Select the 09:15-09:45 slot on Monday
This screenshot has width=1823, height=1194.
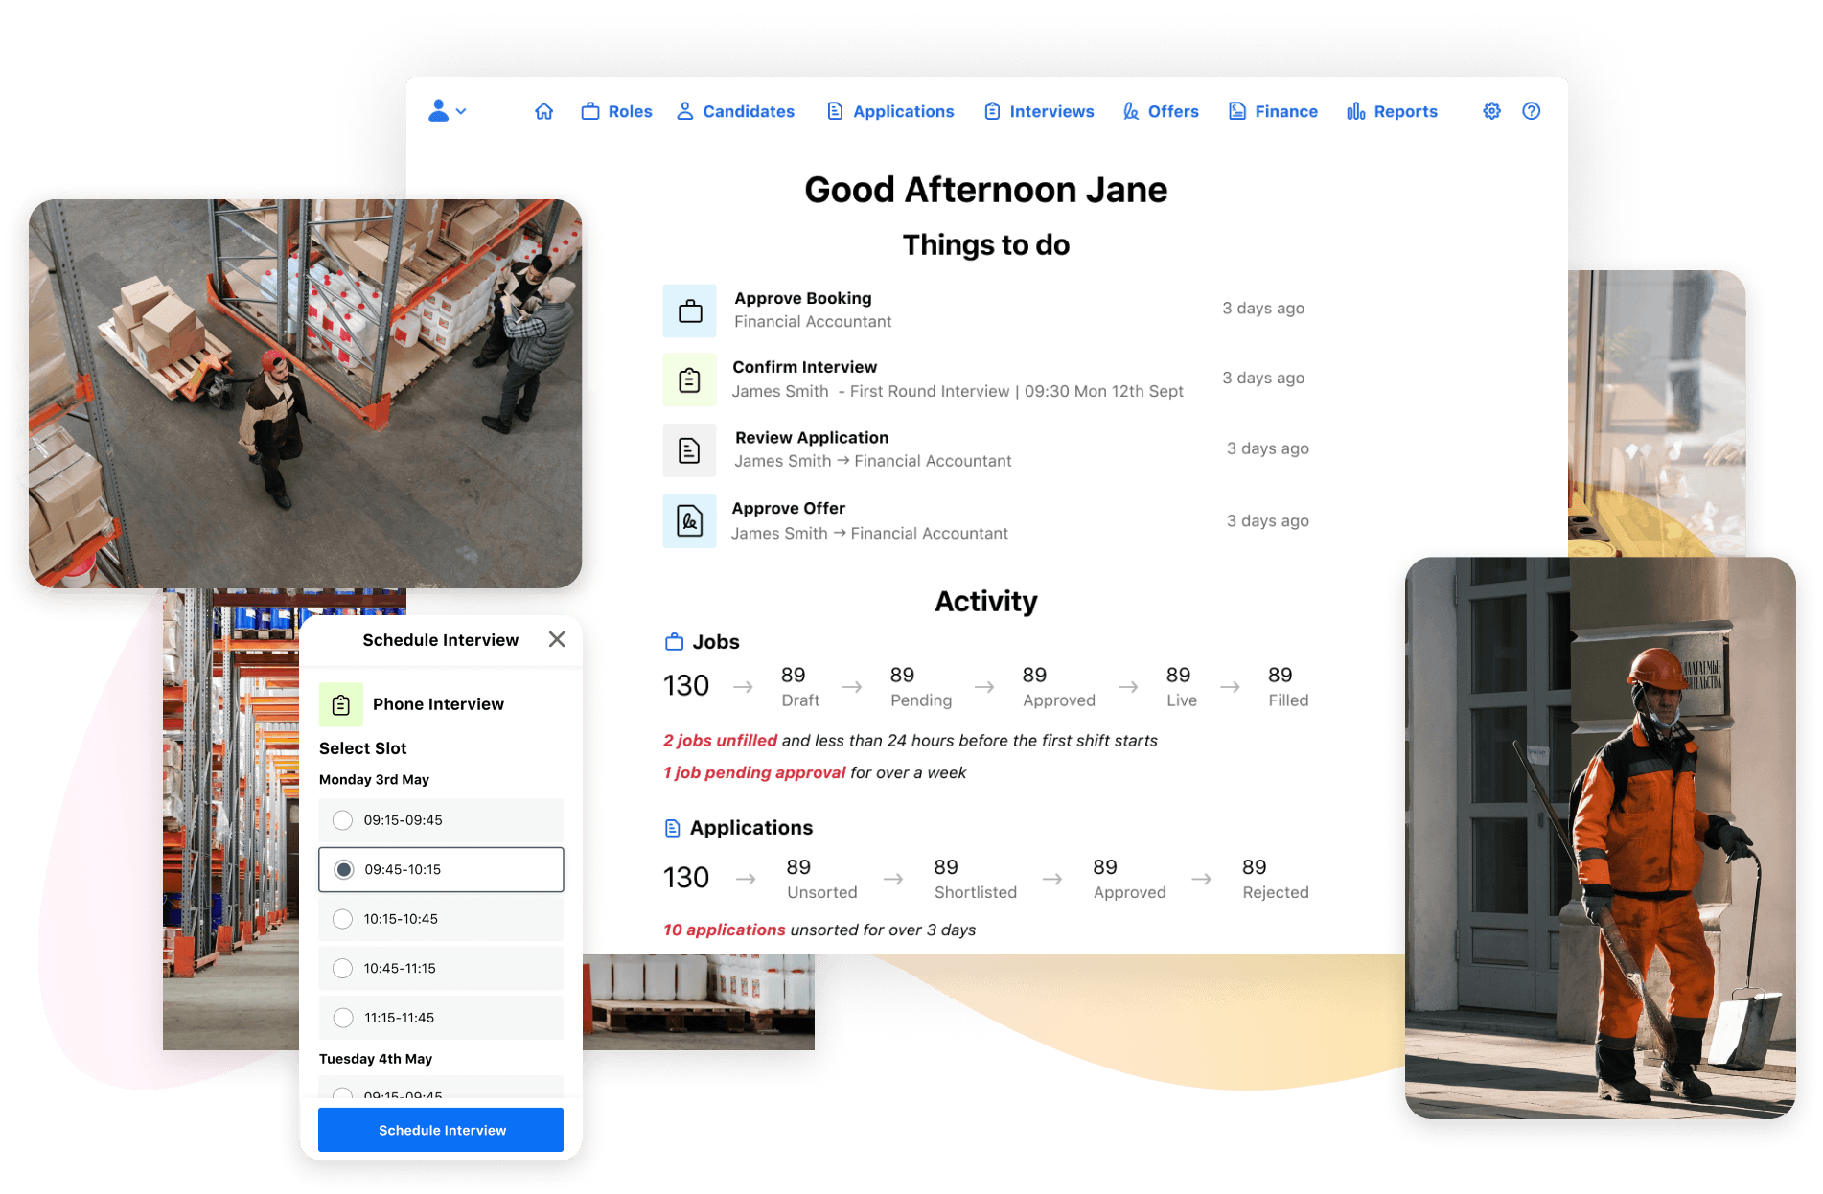click(441, 820)
